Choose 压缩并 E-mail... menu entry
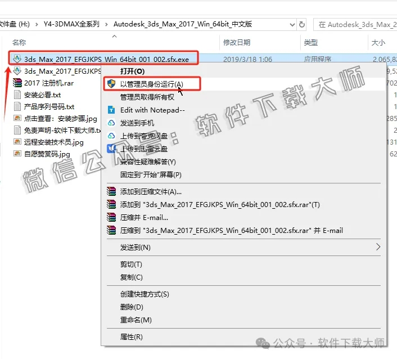 pyautogui.click(x=144, y=218)
